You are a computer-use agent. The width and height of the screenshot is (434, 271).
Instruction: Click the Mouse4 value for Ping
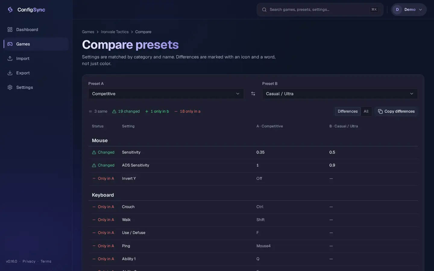point(263,246)
